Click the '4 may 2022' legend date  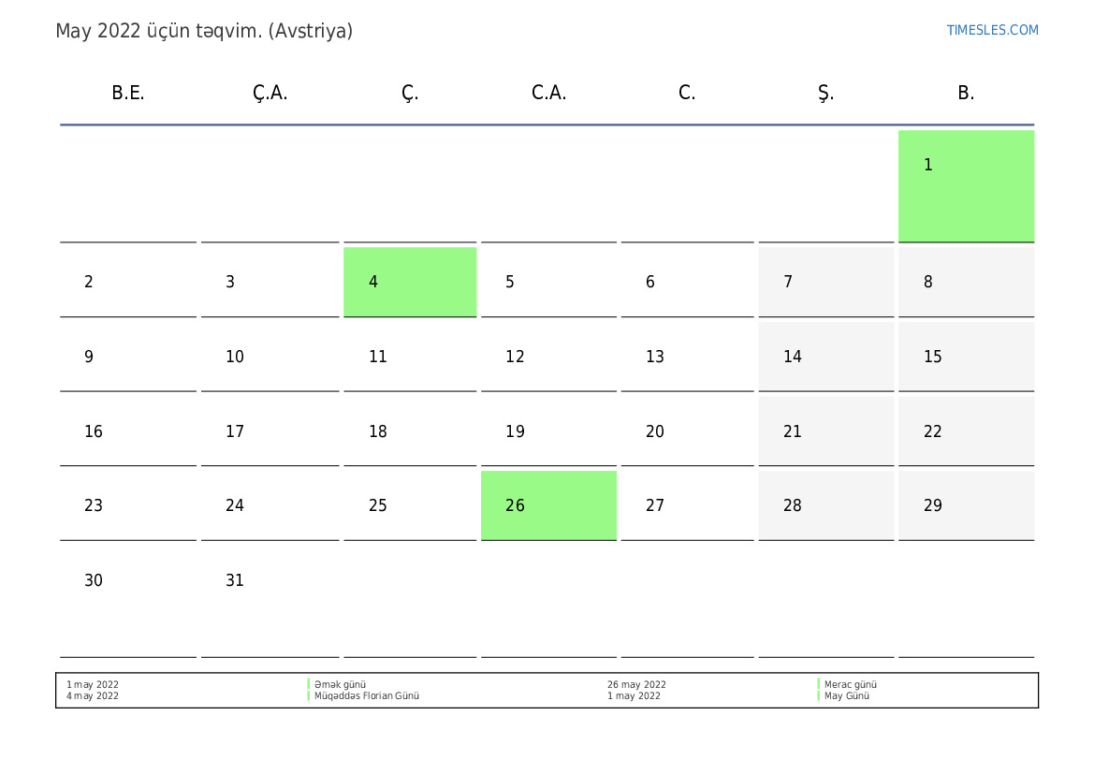tap(92, 695)
